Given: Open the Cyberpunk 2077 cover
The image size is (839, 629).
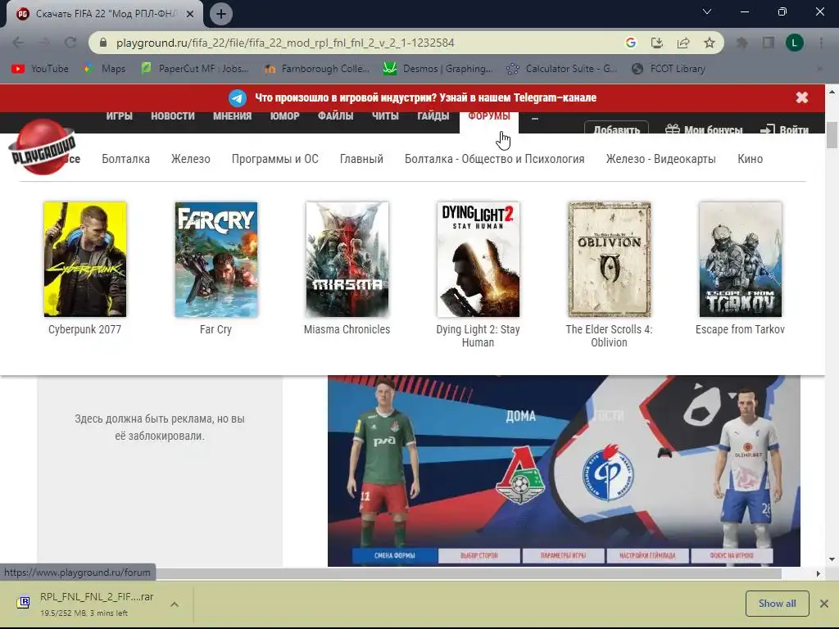Looking at the screenshot, I should [x=85, y=260].
